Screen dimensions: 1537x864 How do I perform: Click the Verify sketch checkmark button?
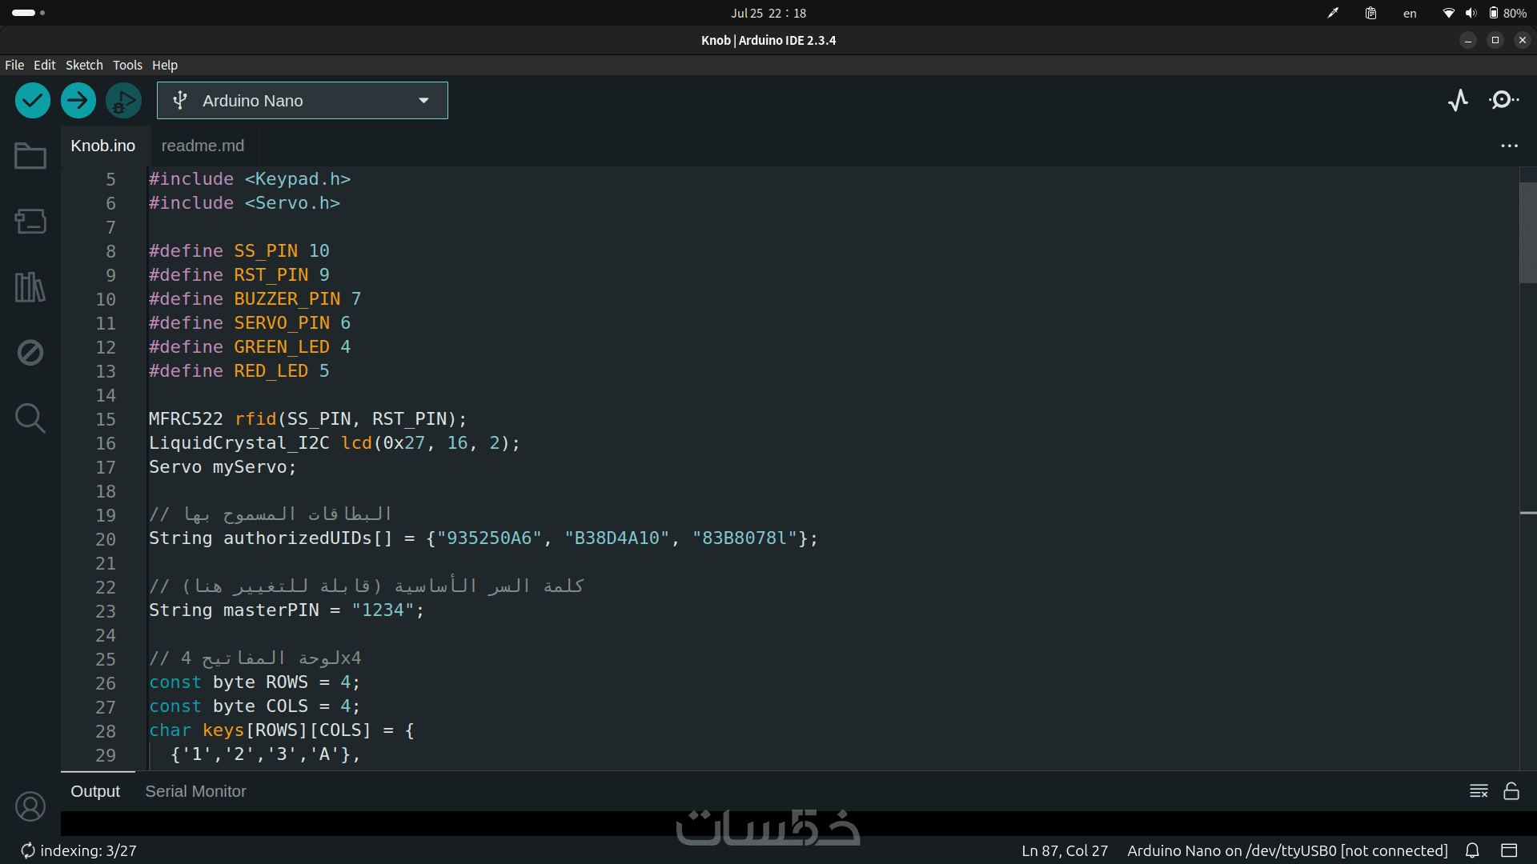pos(33,101)
